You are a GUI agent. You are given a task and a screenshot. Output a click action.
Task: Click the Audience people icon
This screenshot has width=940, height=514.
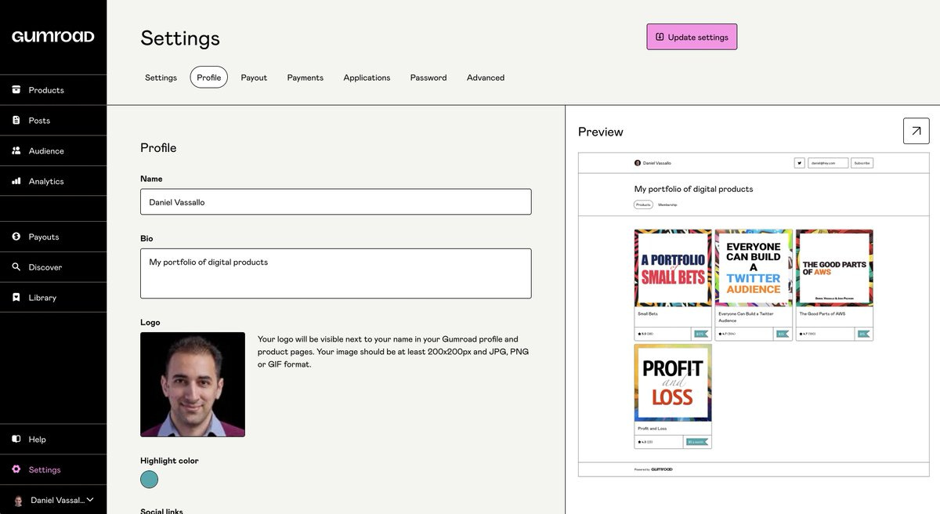coord(16,150)
